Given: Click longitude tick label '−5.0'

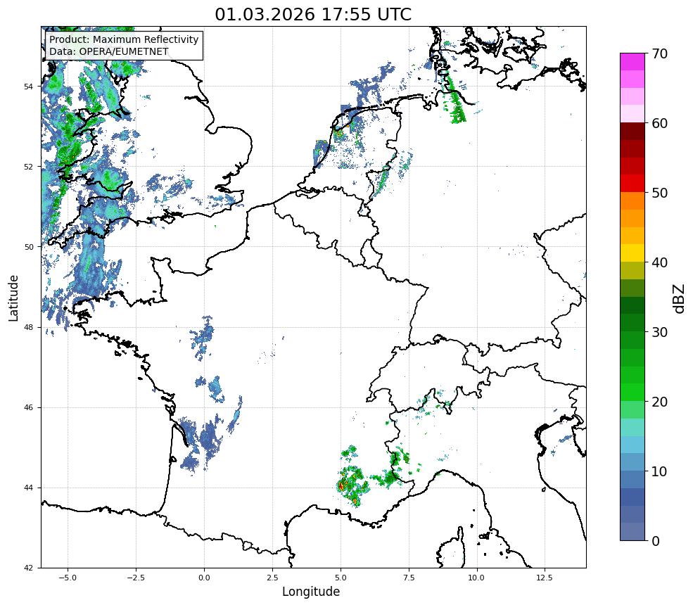Looking at the screenshot, I should coord(68,578).
